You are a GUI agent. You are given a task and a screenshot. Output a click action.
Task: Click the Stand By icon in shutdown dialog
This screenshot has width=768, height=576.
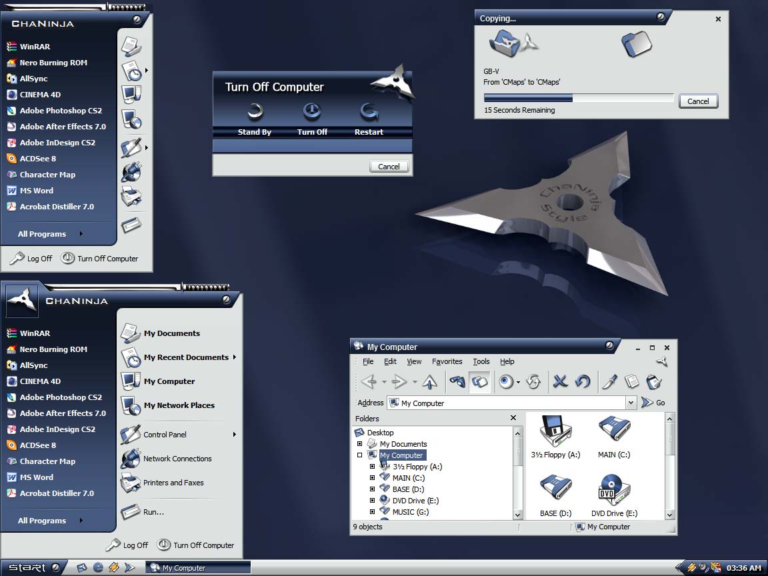click(x=254, y=111)
